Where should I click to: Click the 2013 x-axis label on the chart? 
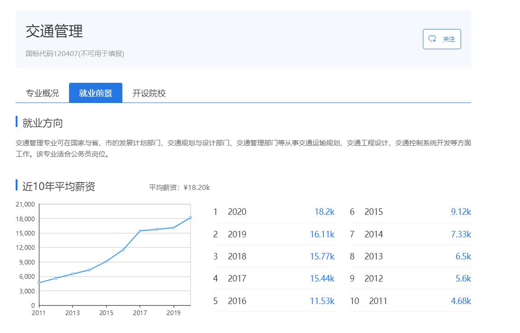(x=73, y=313)
